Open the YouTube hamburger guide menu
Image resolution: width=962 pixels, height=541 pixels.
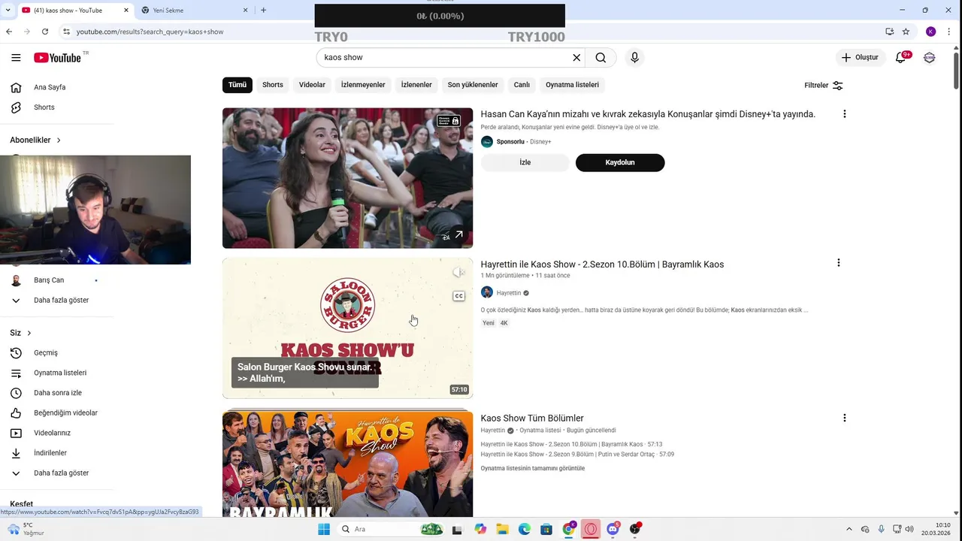pyautogui.click(x=16, y=58)
